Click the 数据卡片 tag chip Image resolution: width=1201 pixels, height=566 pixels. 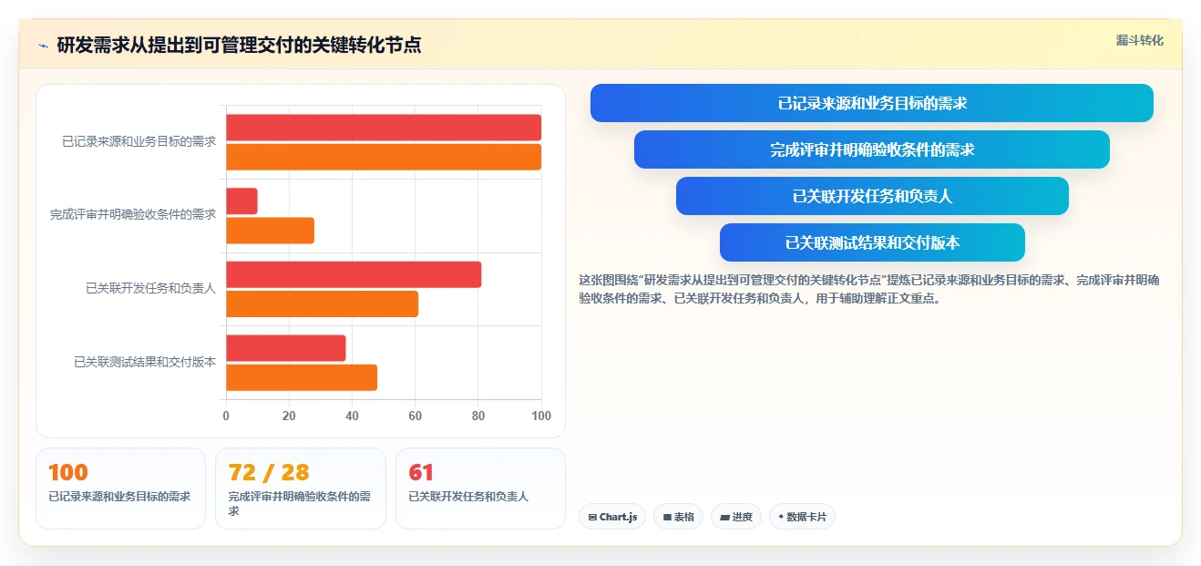pyautogui.click(x=802, y=517)
